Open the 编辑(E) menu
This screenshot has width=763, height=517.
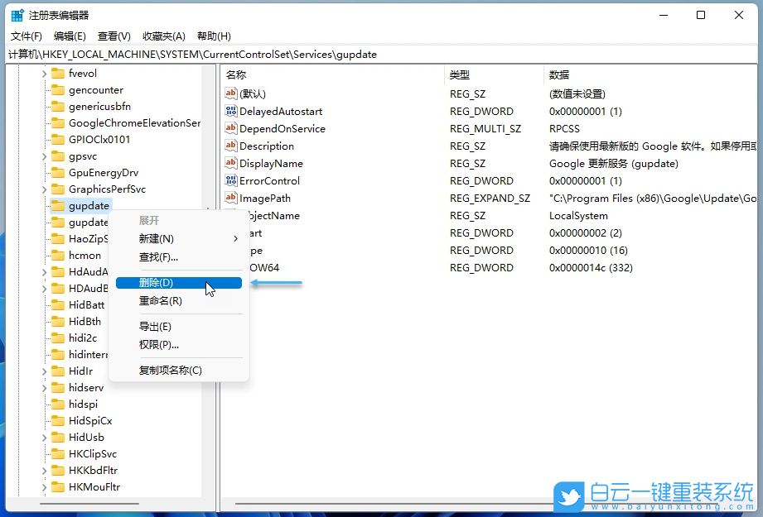pos(70,36)
